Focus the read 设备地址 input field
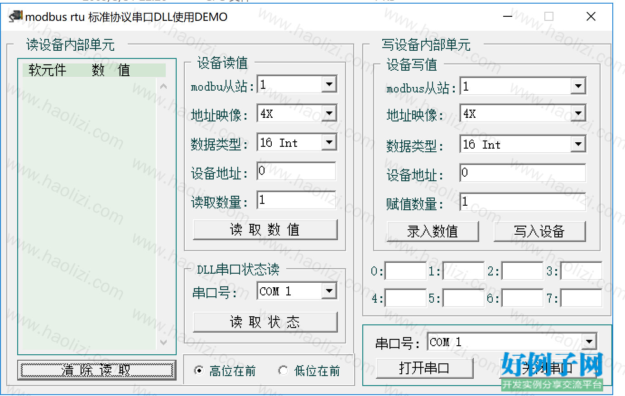 click(x=297, y=171)
